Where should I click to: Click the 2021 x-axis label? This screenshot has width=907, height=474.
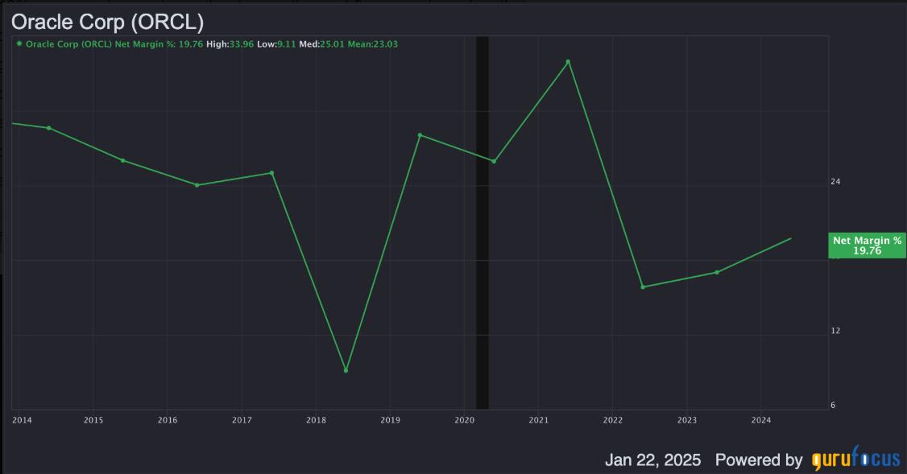coord(538,420)
